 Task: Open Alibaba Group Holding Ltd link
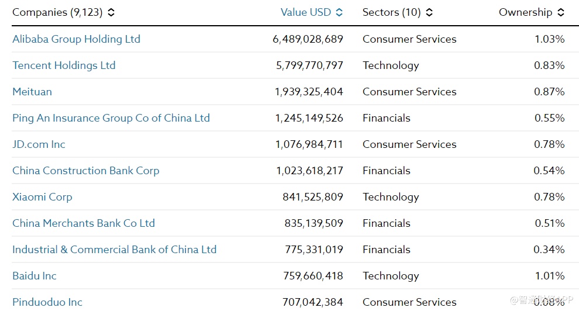pos(76,39)
